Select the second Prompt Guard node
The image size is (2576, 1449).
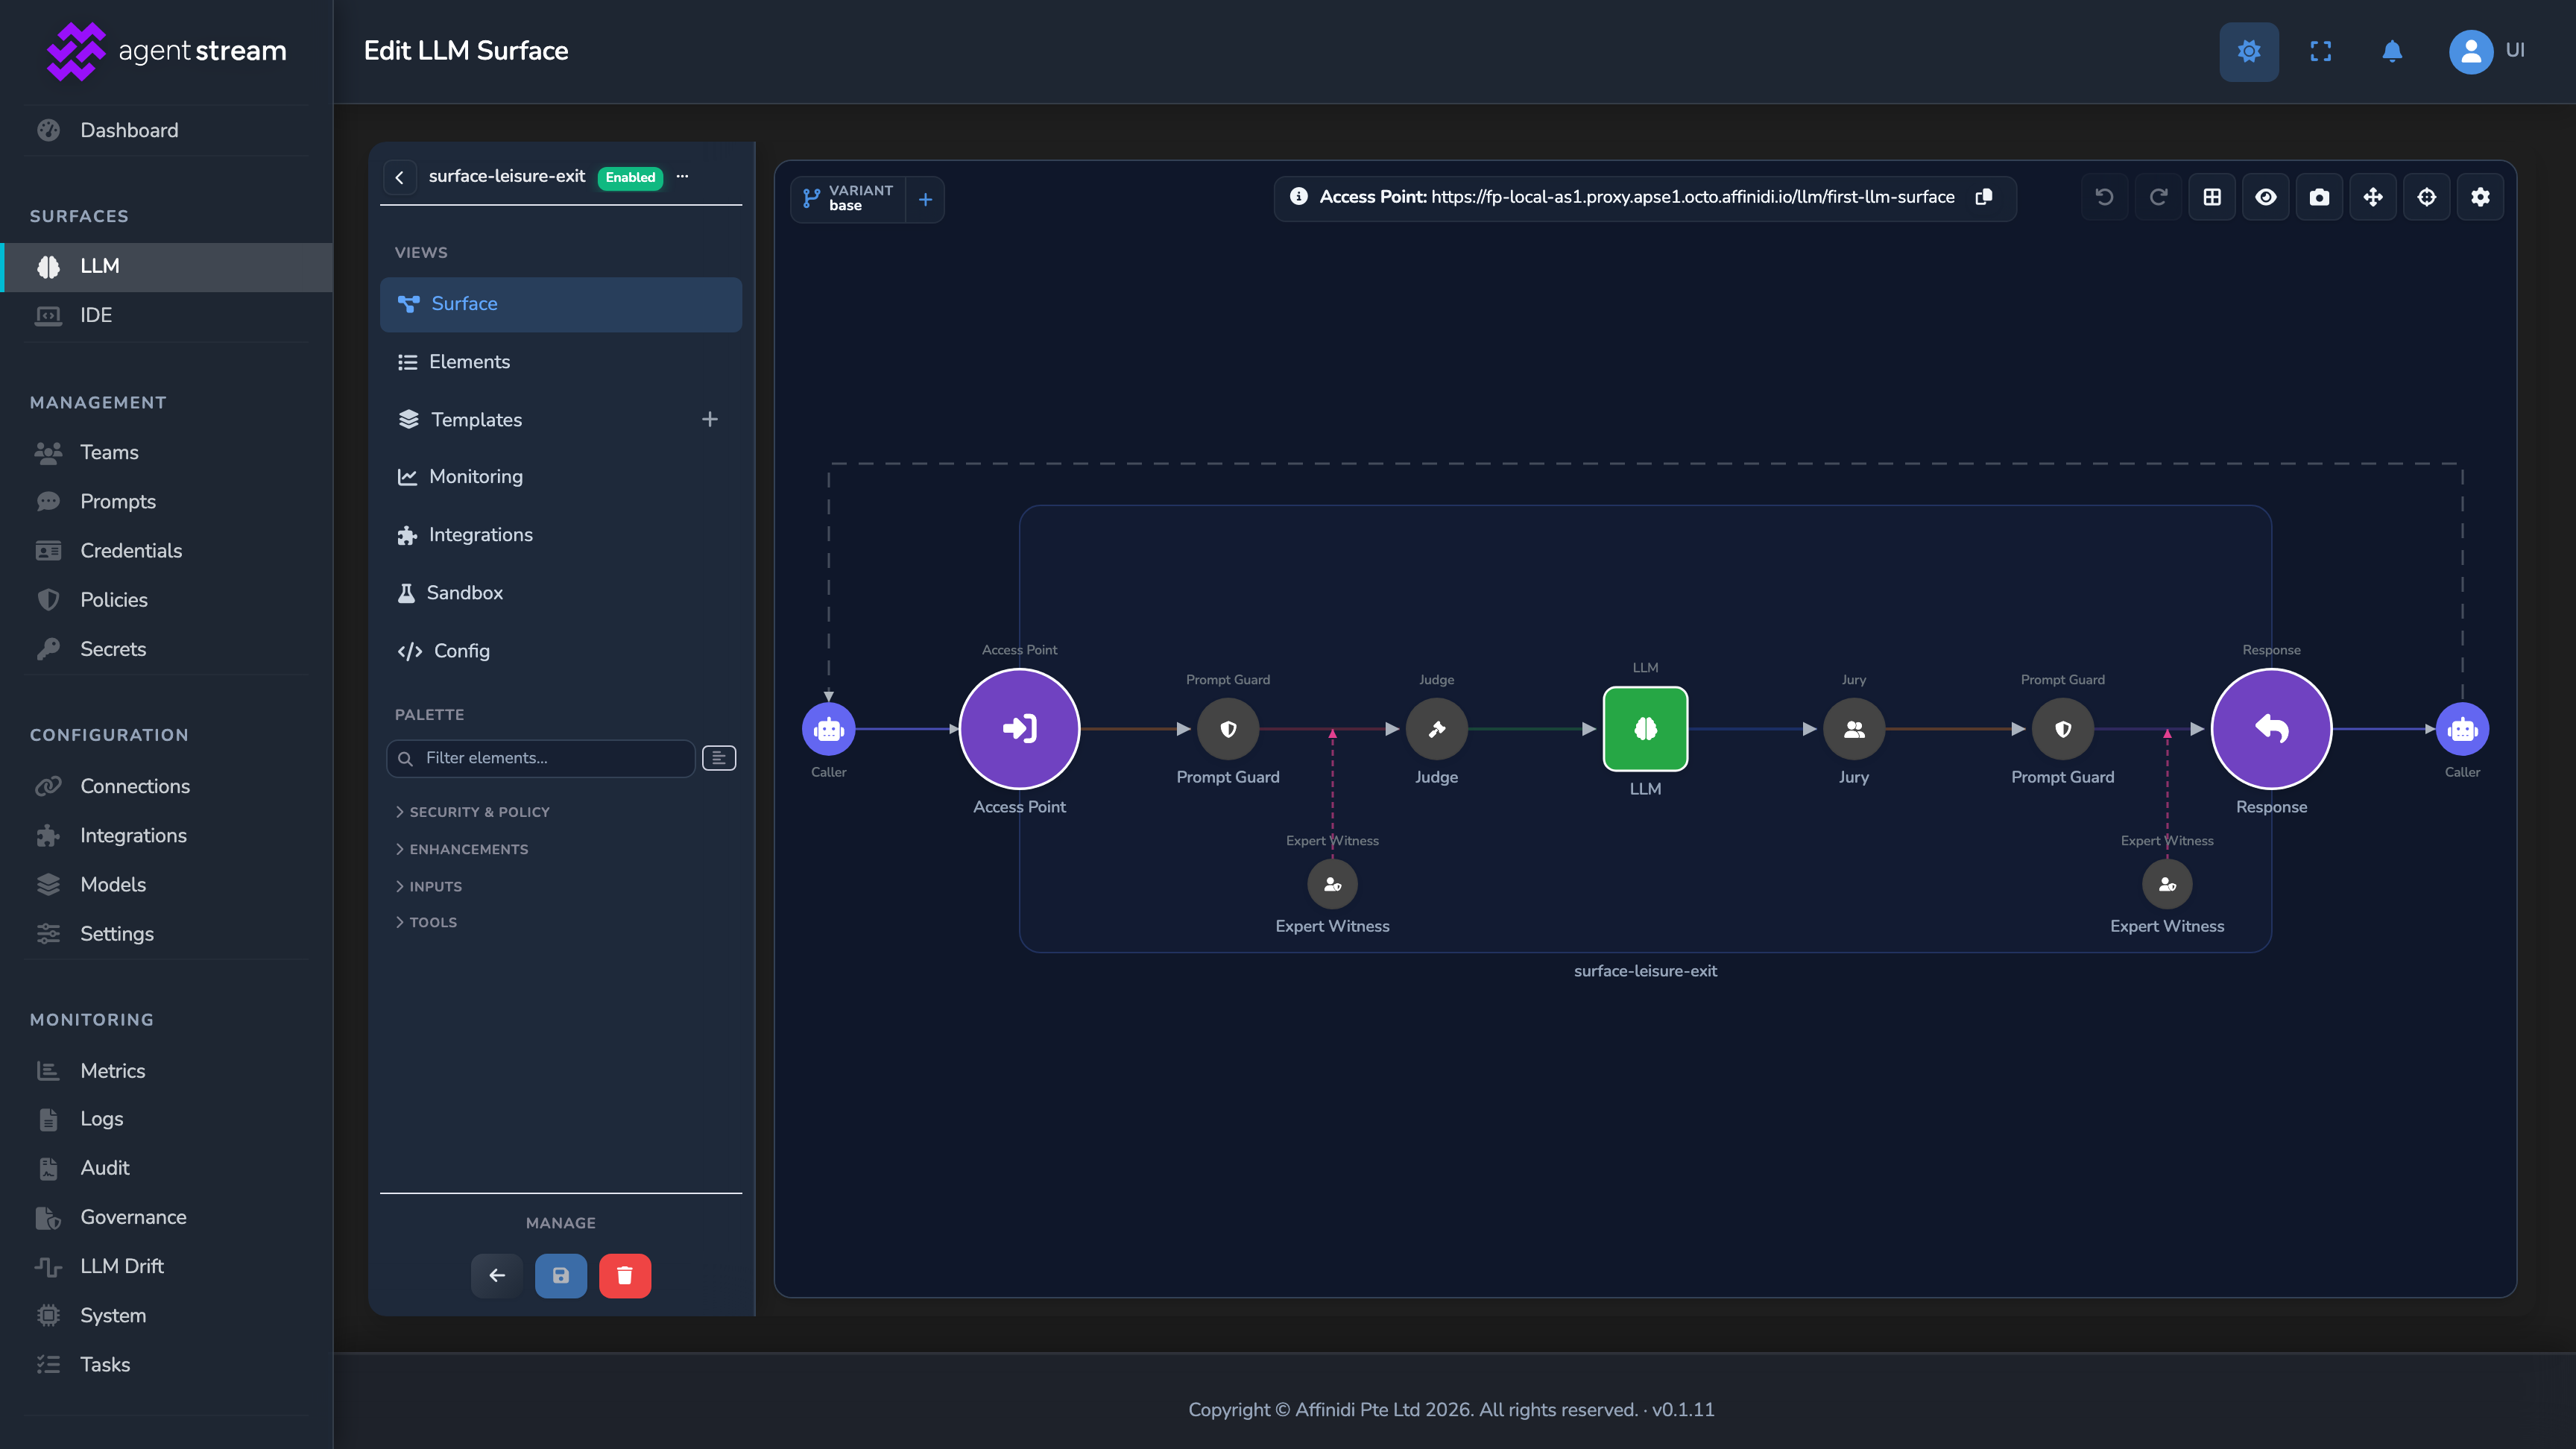pyautogui.click(x=2063, y=729)
